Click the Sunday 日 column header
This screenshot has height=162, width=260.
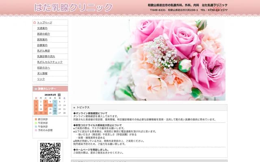pyautogui.click(x=36, y=98)
